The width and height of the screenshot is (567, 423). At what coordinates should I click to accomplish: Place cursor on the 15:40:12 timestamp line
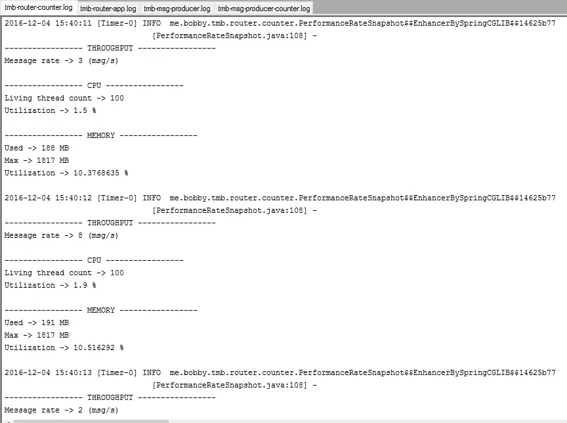tap(280, 198)
